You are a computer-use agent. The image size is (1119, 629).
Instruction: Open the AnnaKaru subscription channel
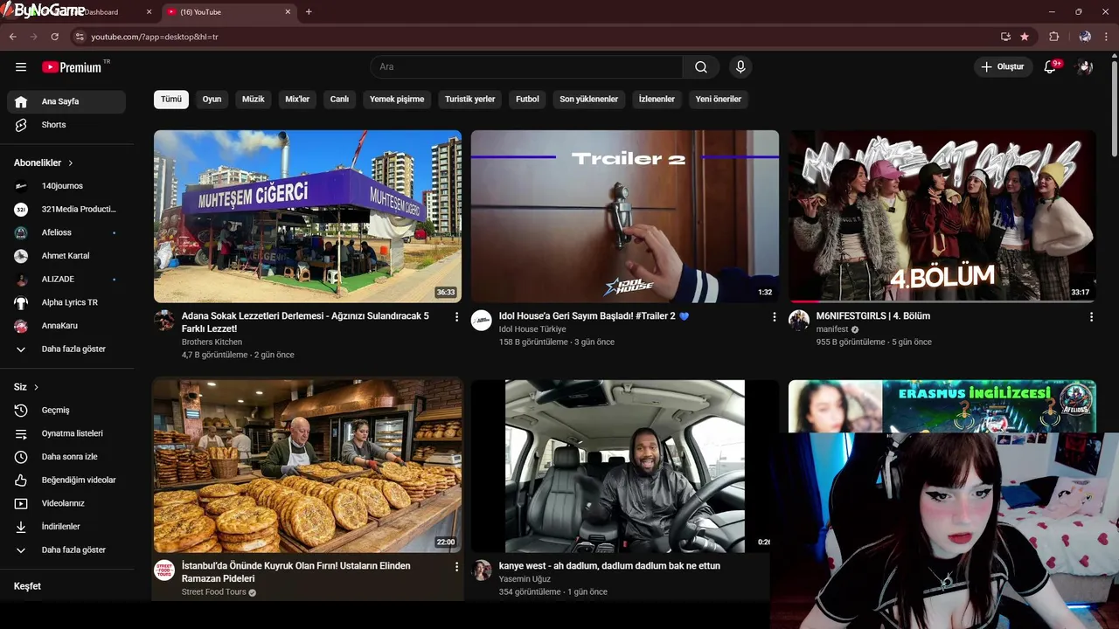66,326
